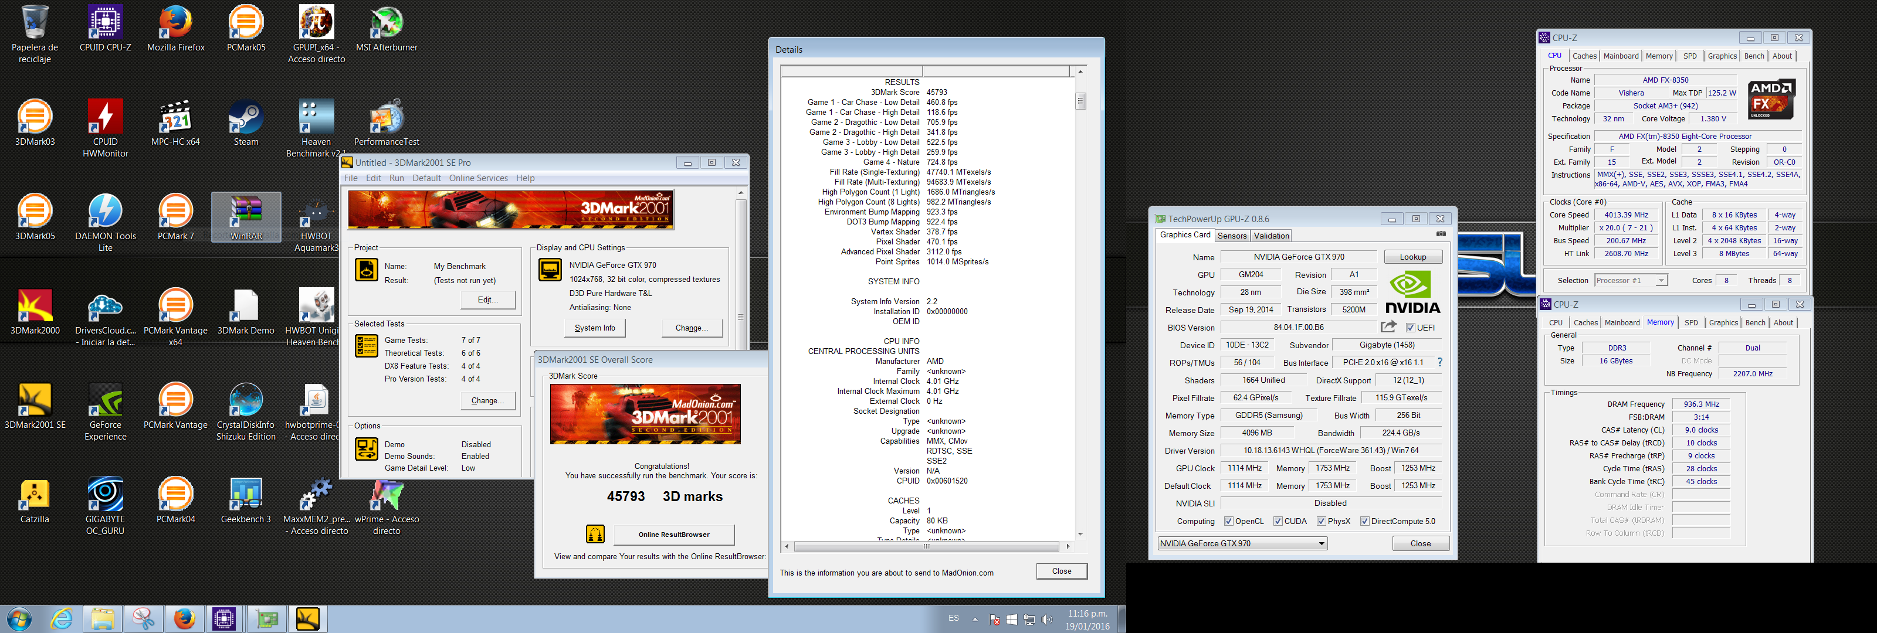This screenshot has width=1877, height=633.
Task: Open 3DMark Demo file icon
Action: pyautogui.click(x=246, y=311)
